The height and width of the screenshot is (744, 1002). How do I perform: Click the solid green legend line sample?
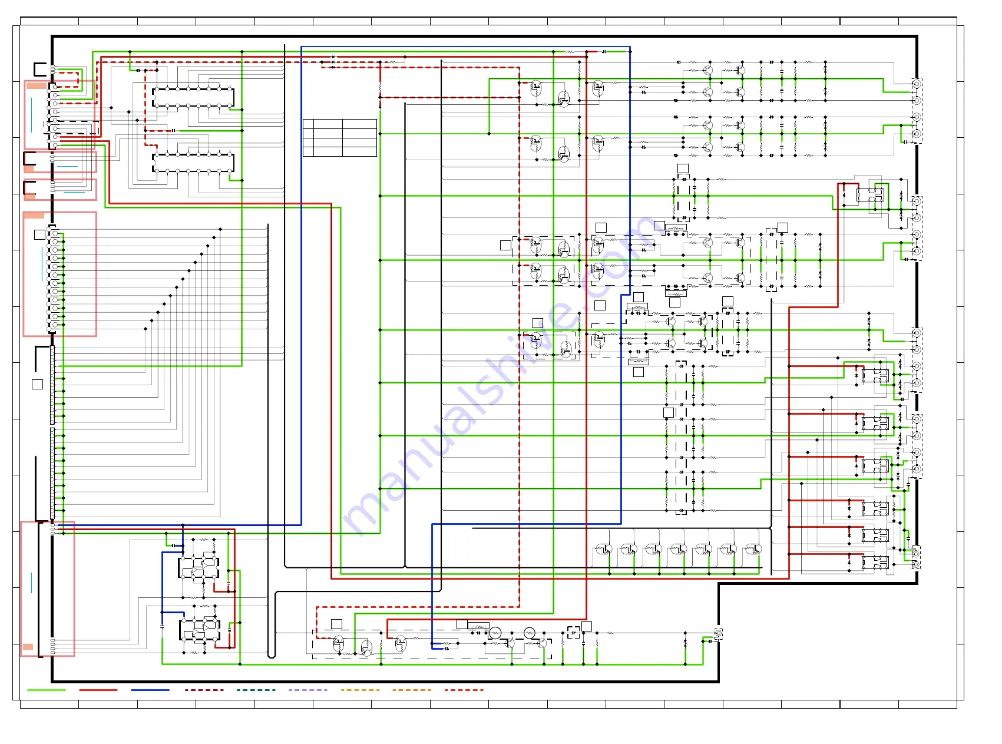pos(47,690)
